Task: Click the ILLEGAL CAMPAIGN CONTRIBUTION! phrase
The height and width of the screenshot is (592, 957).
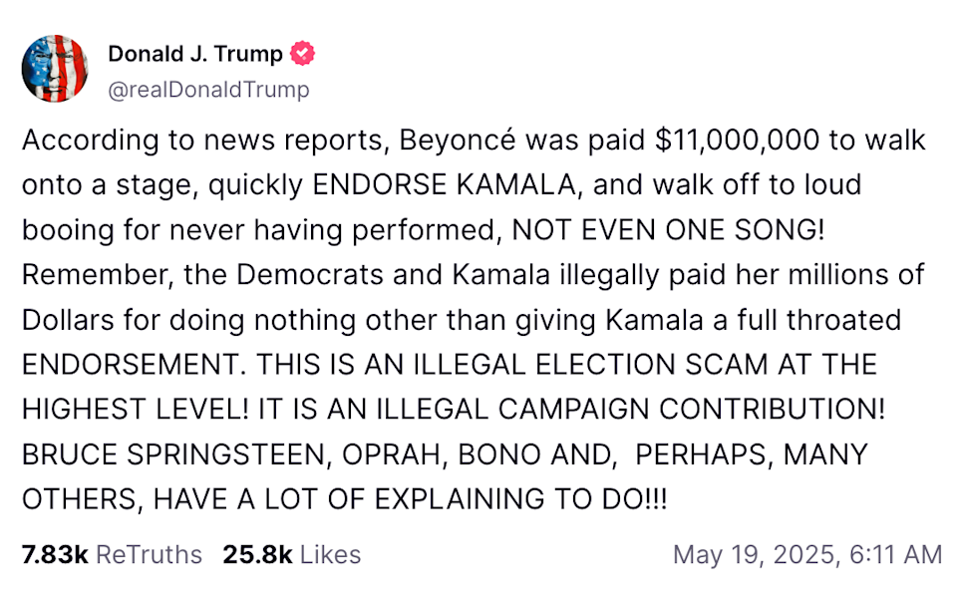Action: [x=630, y=410]
